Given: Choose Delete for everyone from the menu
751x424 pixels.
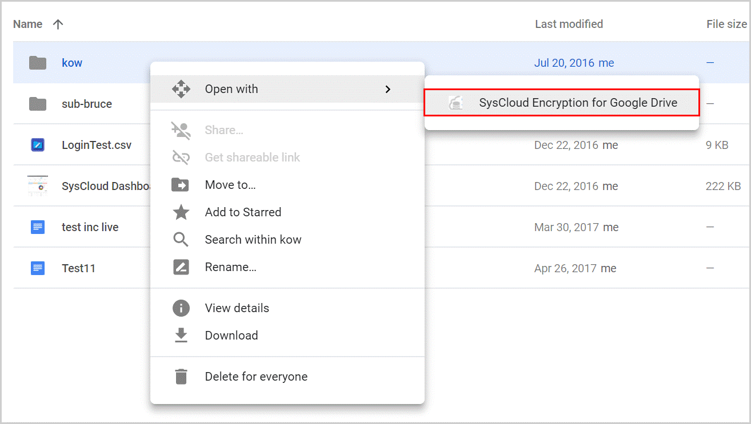Looking at the screenshot, I should [256, 376].
